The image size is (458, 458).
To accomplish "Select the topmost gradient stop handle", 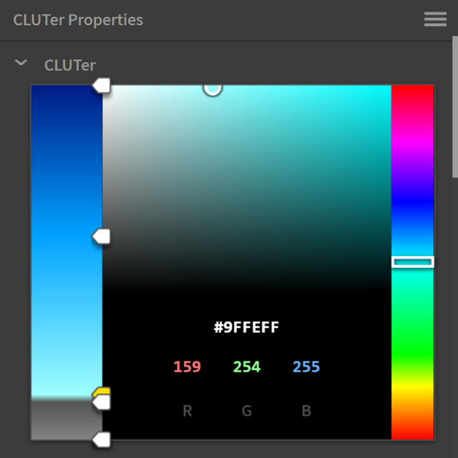I will (x=101, y=85).
